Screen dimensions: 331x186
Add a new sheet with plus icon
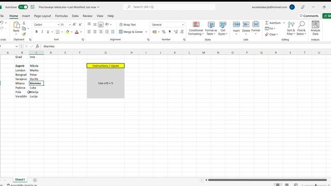tap(35, 180)
